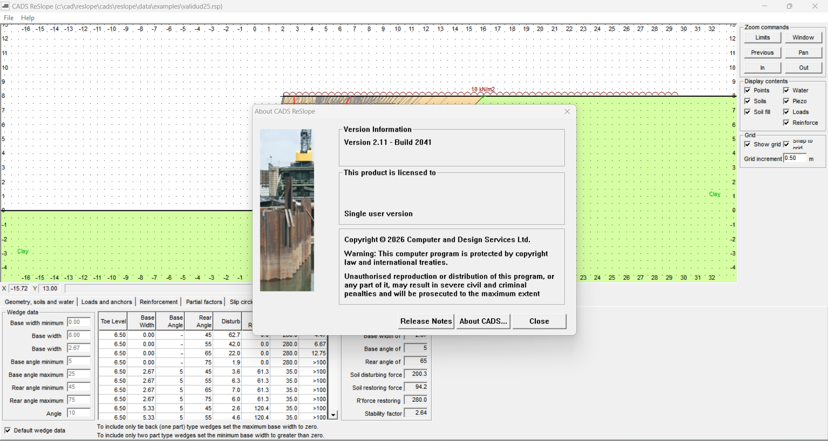Toggle the Snap to grid checkbox
This screenshot has height=441, width=828.
(787, 144)
